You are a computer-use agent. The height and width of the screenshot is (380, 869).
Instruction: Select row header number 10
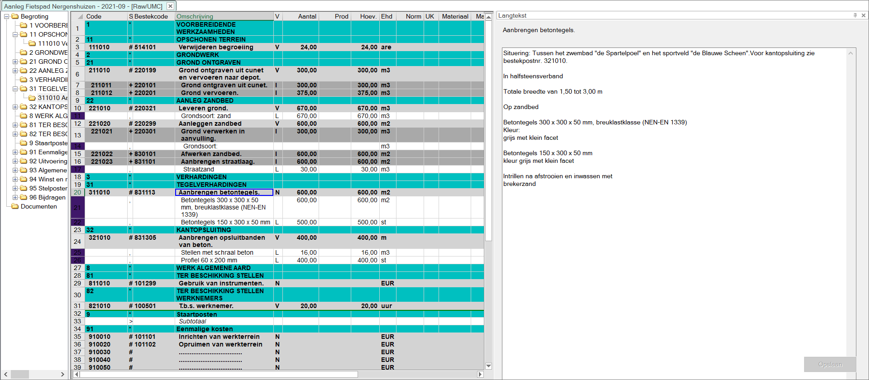[78, 108]
